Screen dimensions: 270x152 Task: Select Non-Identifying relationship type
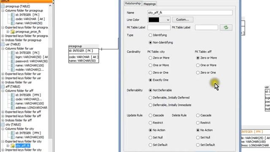[x=150, y=43]
